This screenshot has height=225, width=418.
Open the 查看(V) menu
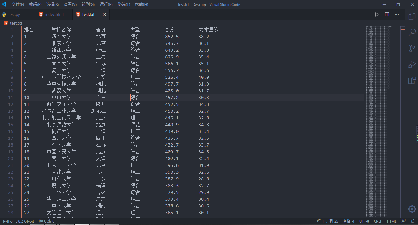click(70, 5)
